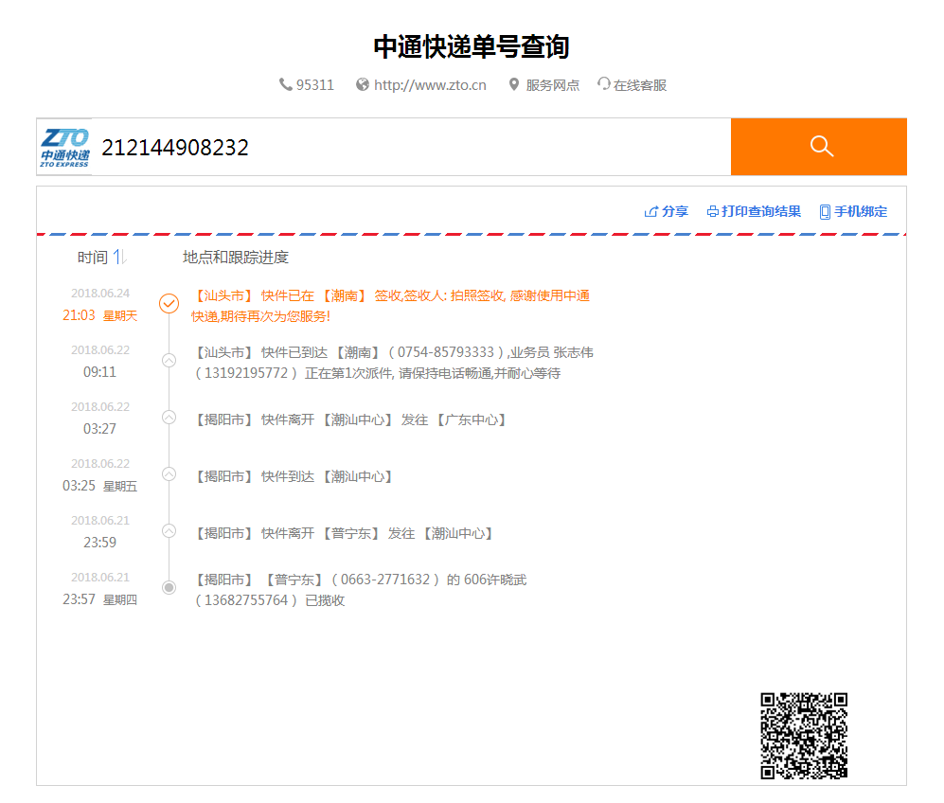Click the 签收 delivery status text

pos(390,306)
